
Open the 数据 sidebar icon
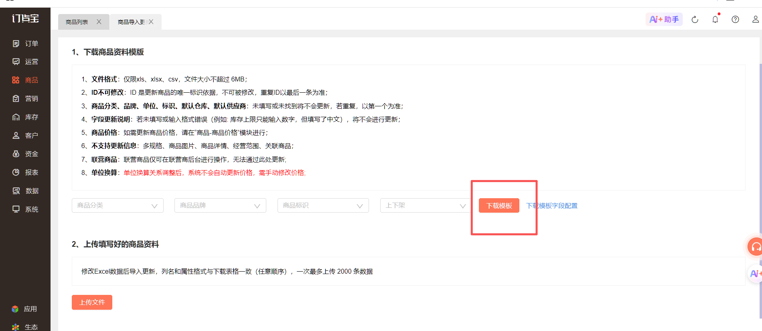click(x=16, y=191)
